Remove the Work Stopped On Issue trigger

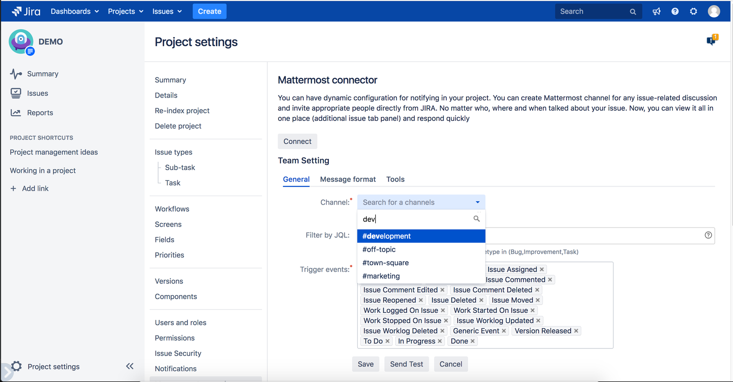tap(446, 320)
